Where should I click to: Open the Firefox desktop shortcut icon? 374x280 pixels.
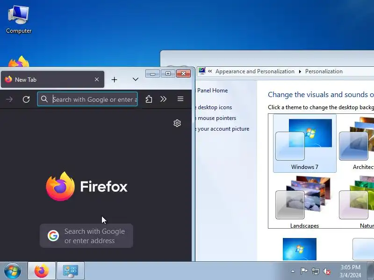point(19,62)
